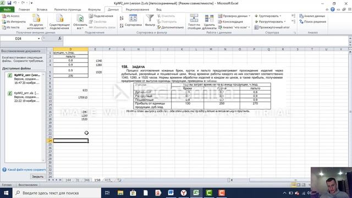Select row 24 header
This screenshot has height=198, width=352.
pyautogui.click(x=50, y=141)
